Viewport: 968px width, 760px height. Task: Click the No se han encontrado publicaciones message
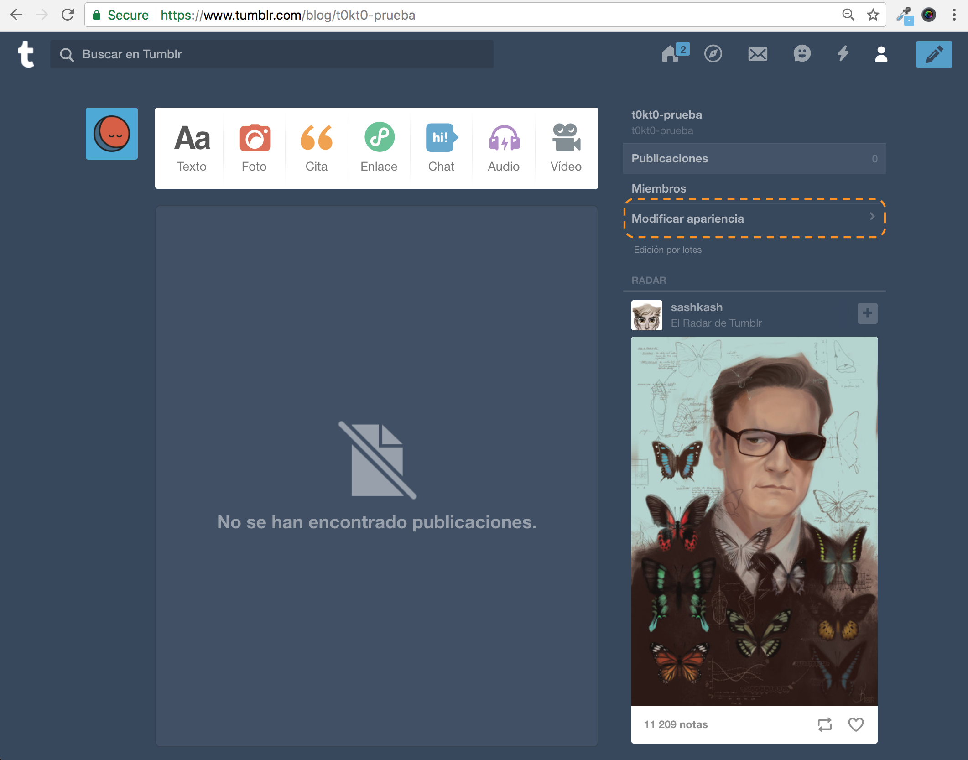(x=377, y=522)
